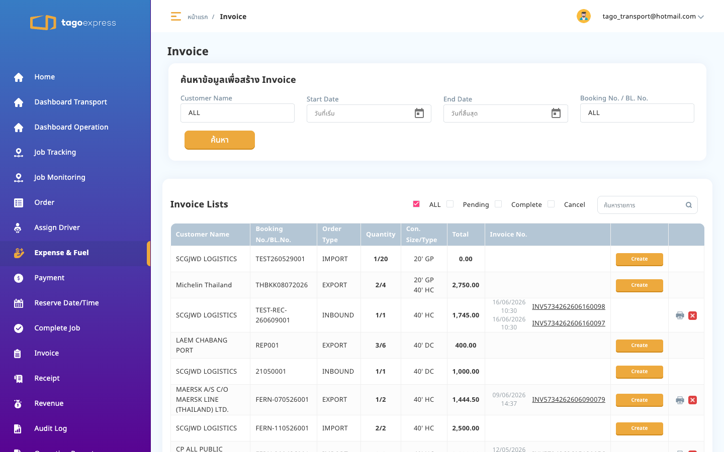Click the tagoexpress logo
This screenshot has width=724, height=452.
73,23
